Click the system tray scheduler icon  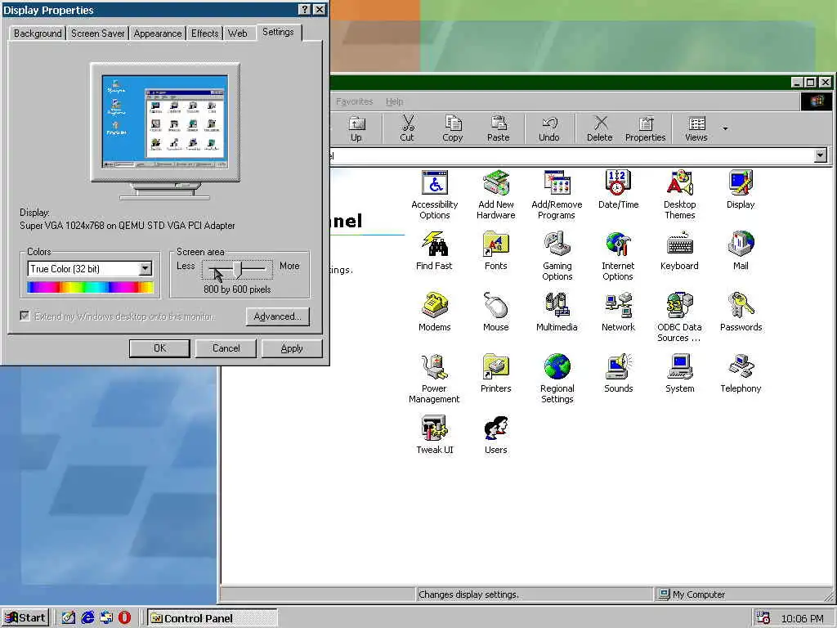(763, 618)
